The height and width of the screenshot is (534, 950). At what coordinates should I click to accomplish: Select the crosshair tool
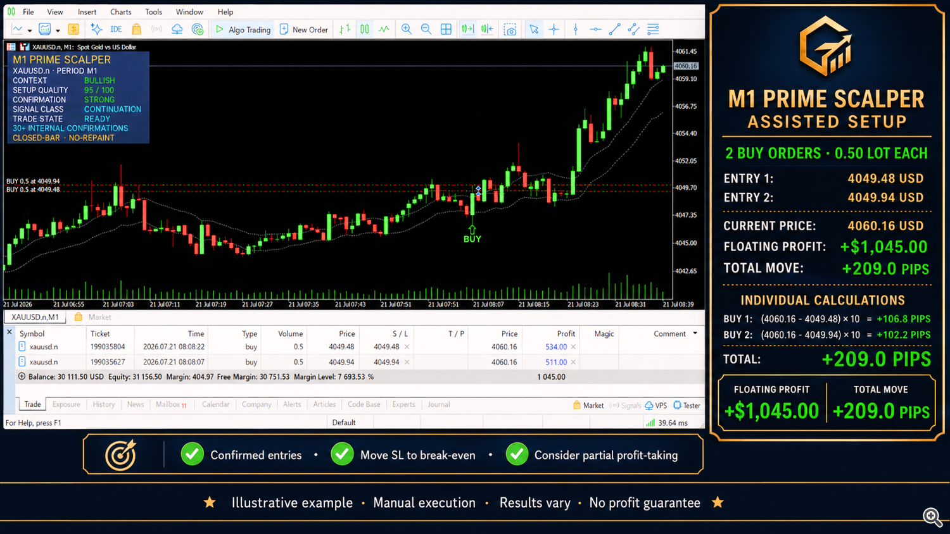click(554, 29)
